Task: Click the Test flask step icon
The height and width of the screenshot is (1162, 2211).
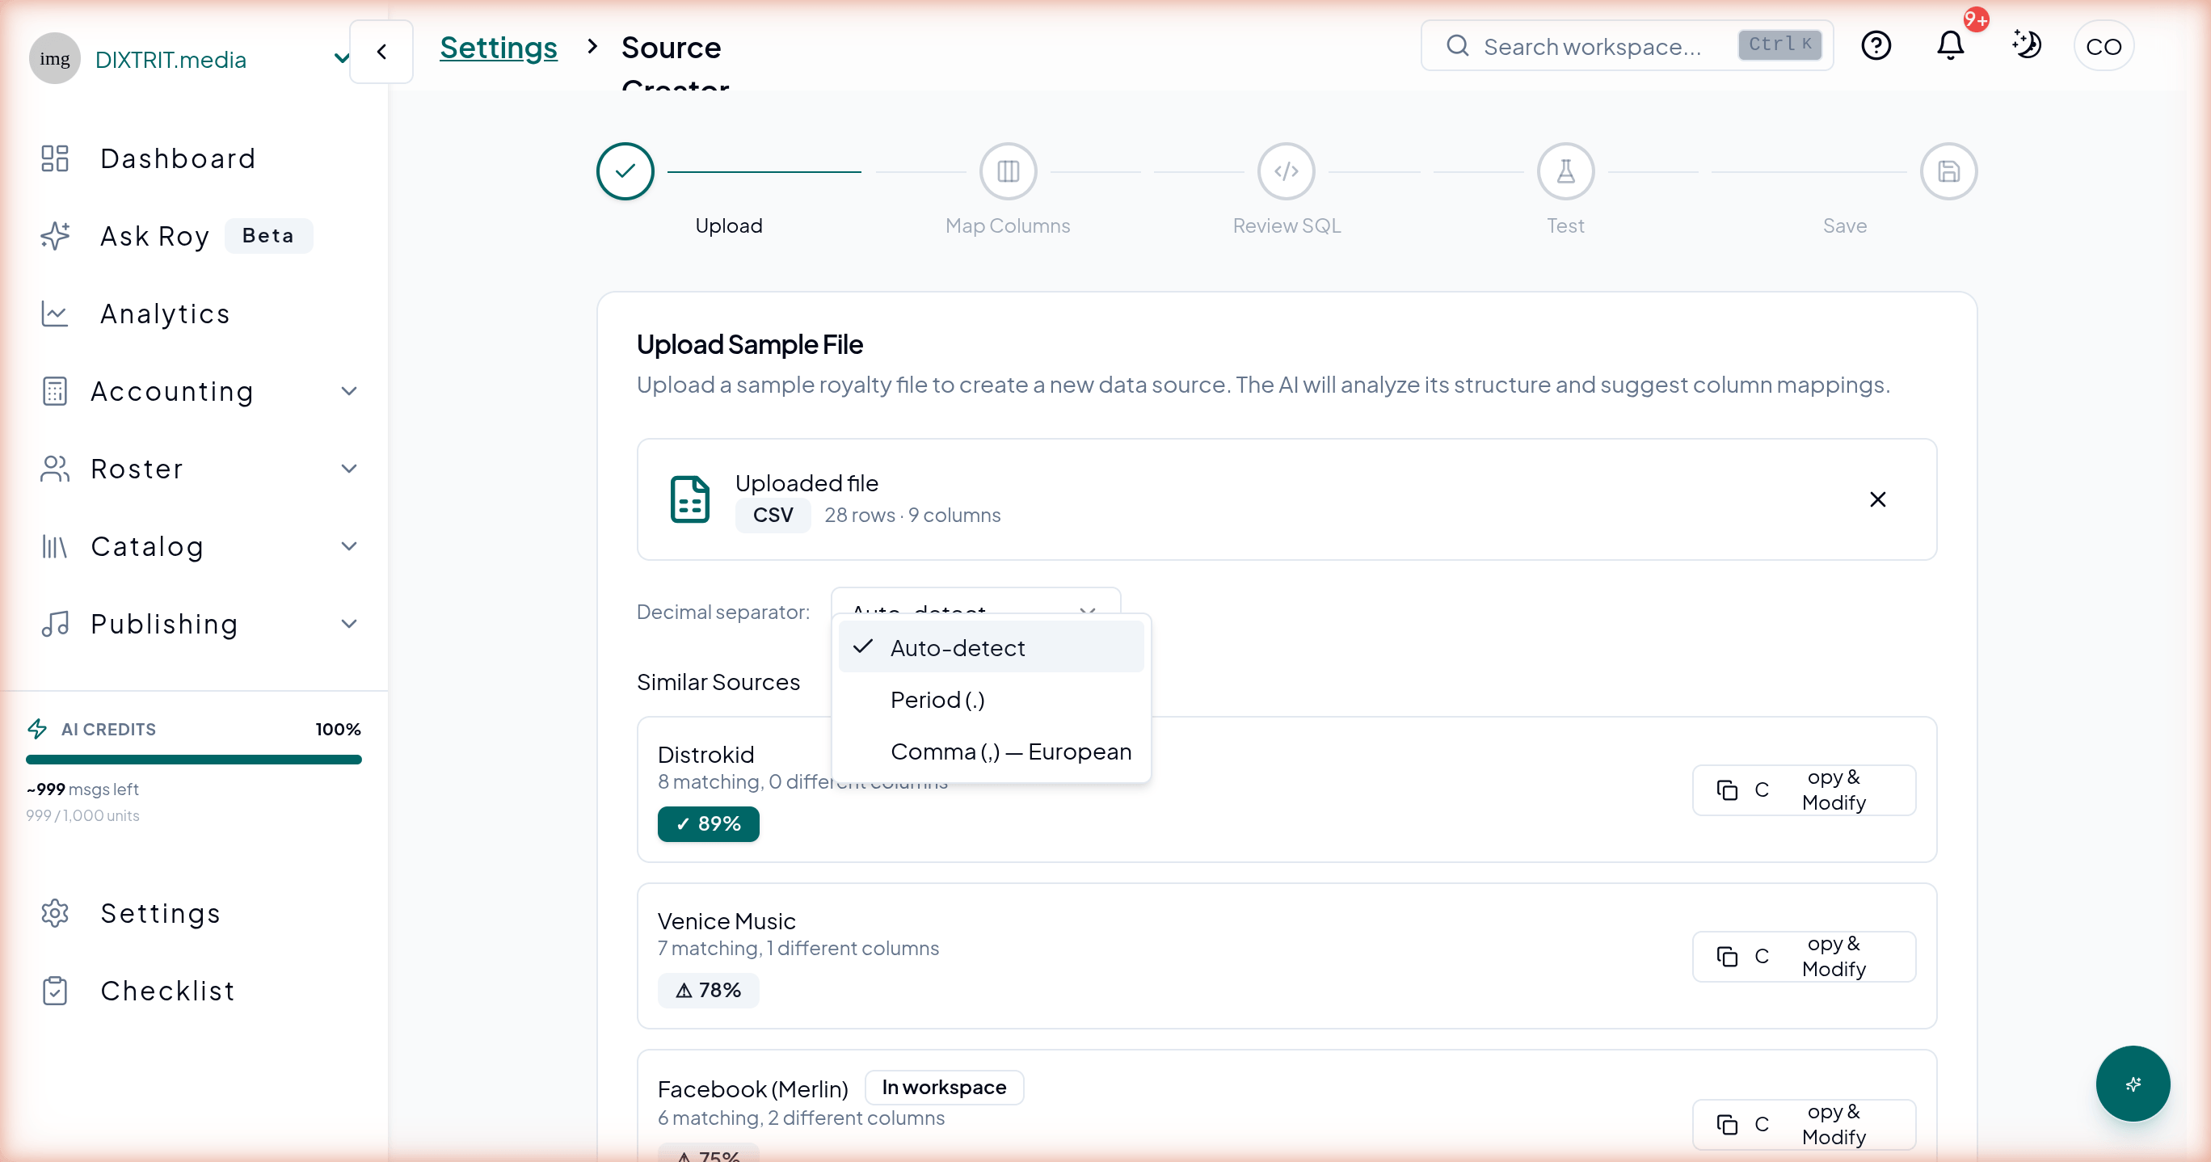Action: tap(1566, 171)
